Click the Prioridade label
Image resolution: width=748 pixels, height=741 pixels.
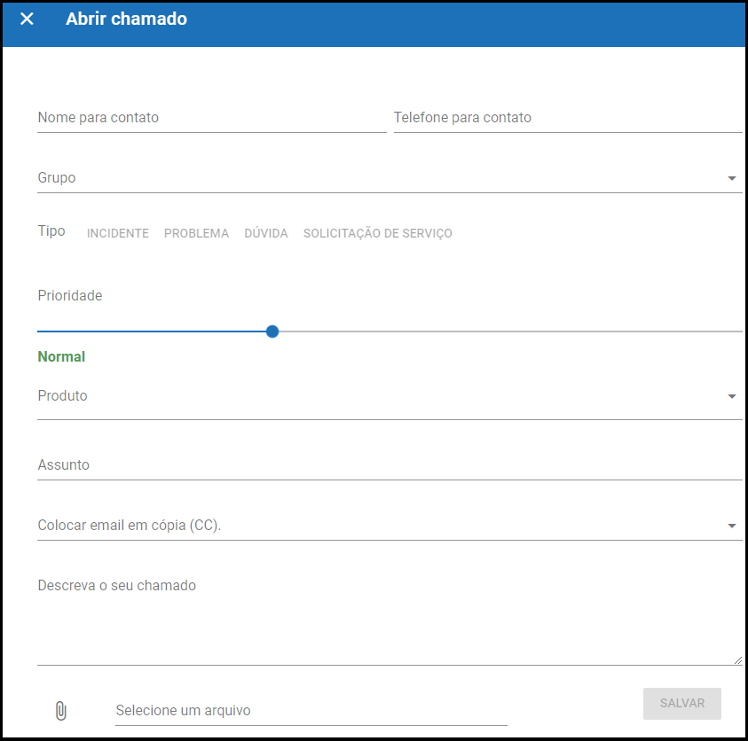(x=70, y=295)
